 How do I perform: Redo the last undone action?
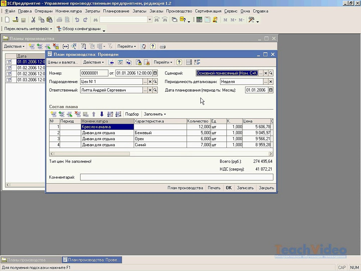click(85, 20)
